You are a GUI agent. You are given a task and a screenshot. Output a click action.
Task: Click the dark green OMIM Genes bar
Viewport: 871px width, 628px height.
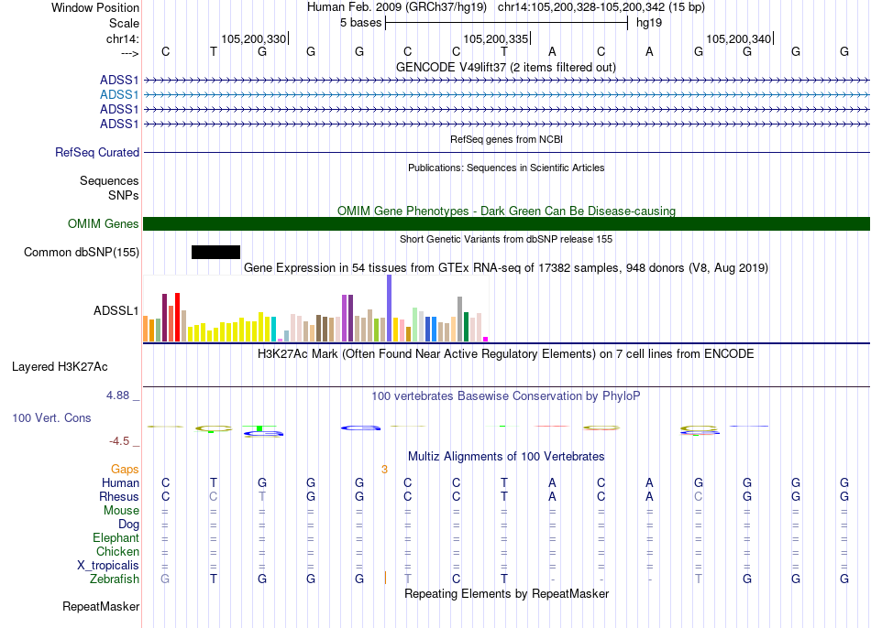tap(506, 224)
